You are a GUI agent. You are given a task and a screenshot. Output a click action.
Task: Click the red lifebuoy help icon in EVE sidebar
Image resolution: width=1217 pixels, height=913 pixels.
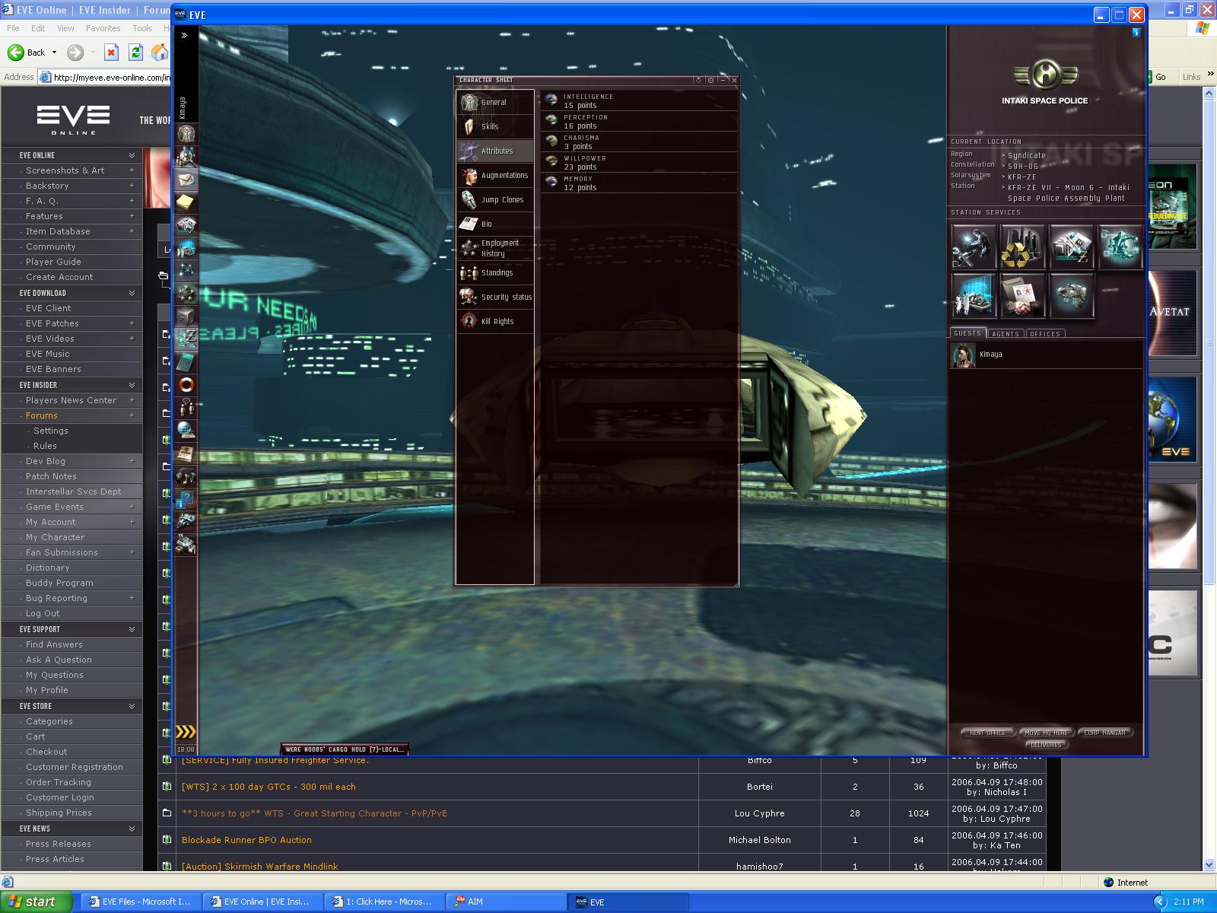point(186,385)
